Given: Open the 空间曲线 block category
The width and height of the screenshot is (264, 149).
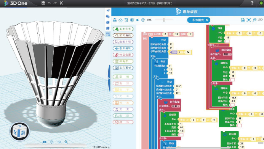Looking at the screenshot, I should tap(123, 35).
